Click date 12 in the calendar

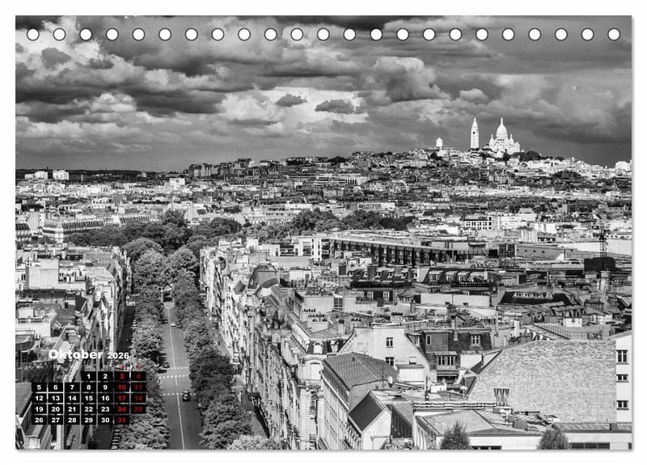pos(39,398)
